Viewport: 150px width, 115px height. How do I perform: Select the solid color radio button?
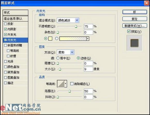coord(46,39)
